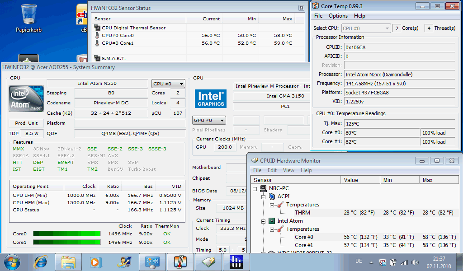This screenshot has width=463, height=271.
Task: Click the Core Temp thermometer taskbar icon
Action: 180,262
